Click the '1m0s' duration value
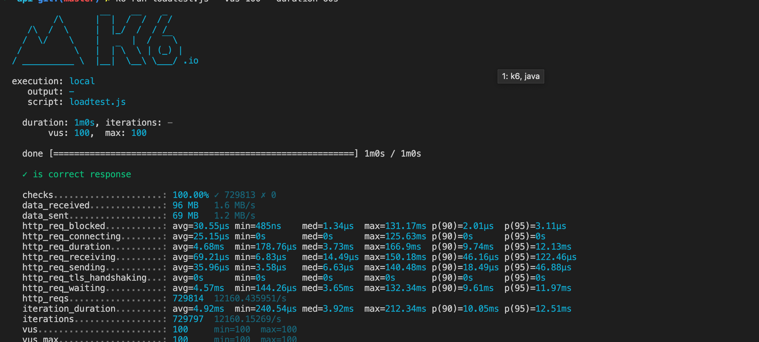This screenshot has width=759, height=342. tap(84, 123)
